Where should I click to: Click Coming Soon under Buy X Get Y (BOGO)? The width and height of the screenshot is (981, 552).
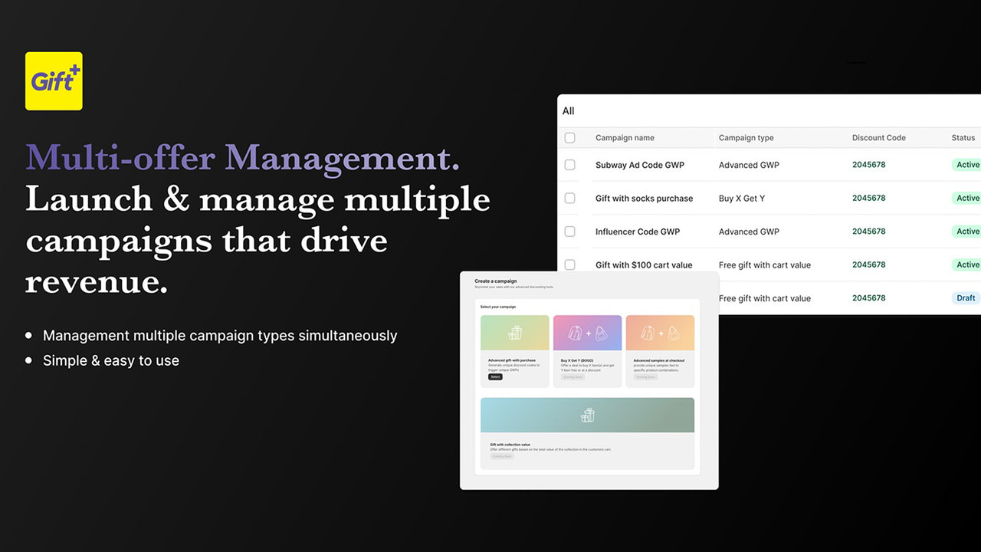[573, 377]
